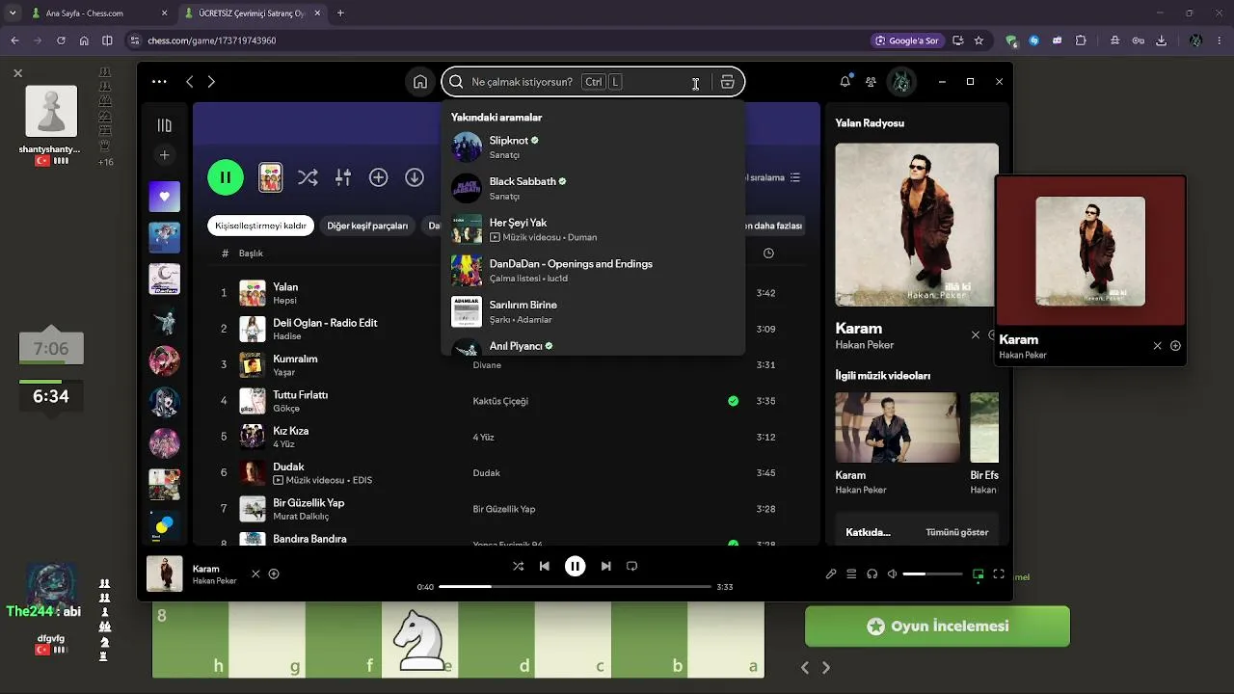1234x694 pixels.
Task: Download the playlist with arrow circle icon
Action: pos(415,177)
